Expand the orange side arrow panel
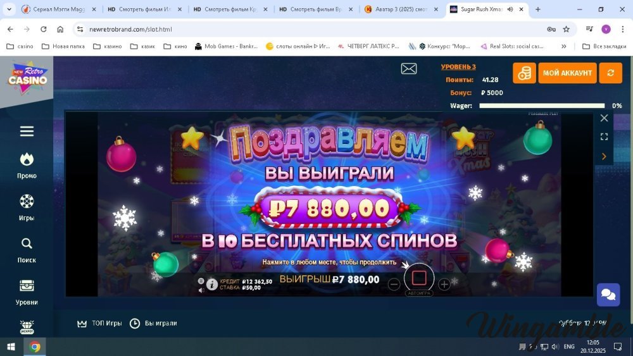 (x=604, y=156)
